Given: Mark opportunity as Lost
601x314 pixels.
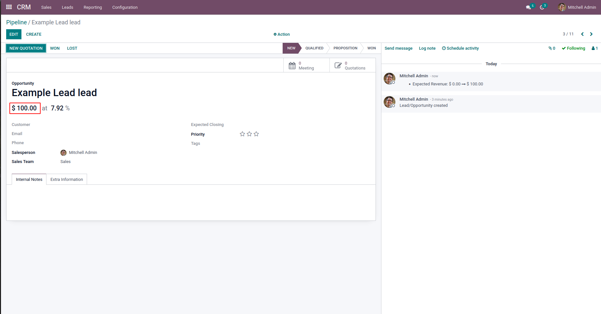Looking at the screenshot, I should tap(72, 48).
